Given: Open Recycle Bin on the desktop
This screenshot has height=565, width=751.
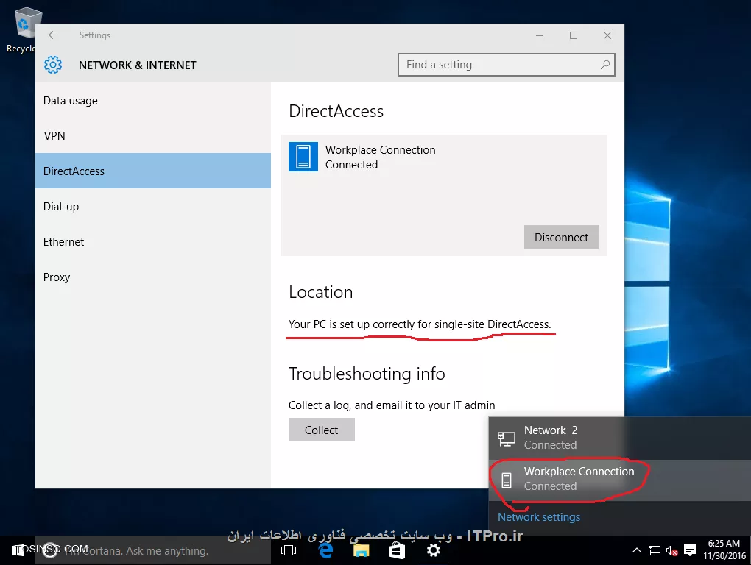Looking at the screenshot, I should 24,29.
